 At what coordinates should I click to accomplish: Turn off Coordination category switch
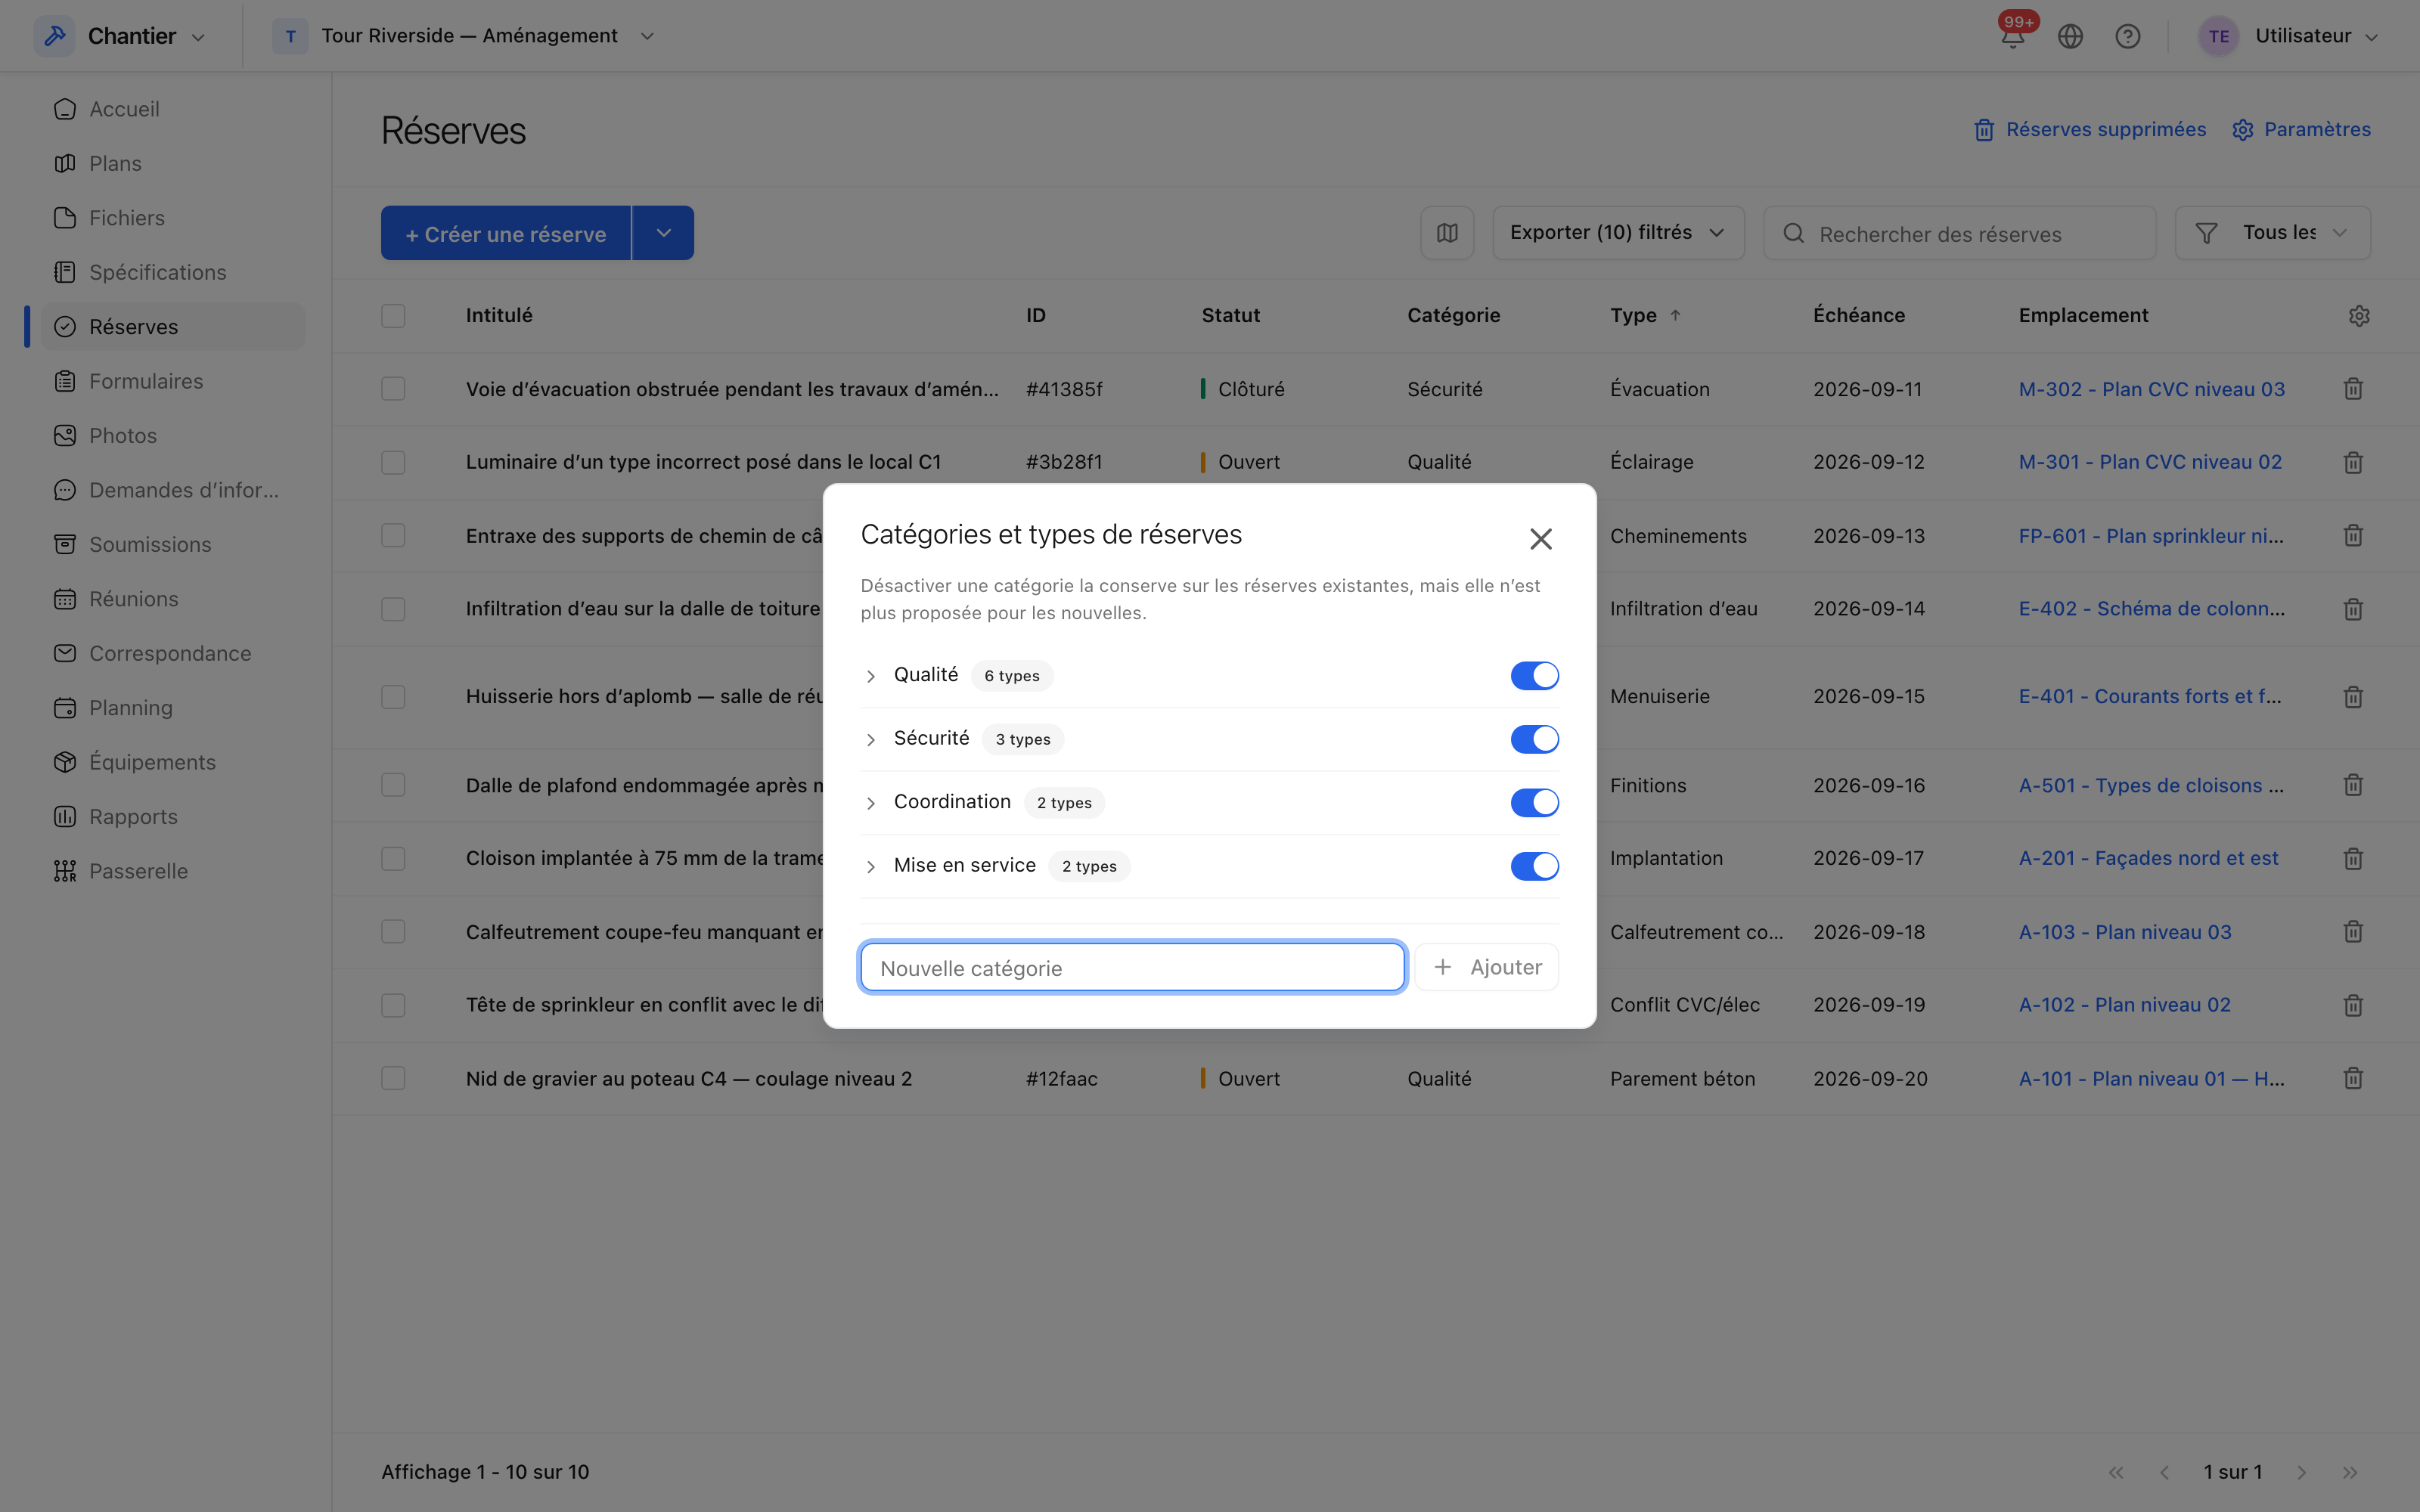[1534, 803]
